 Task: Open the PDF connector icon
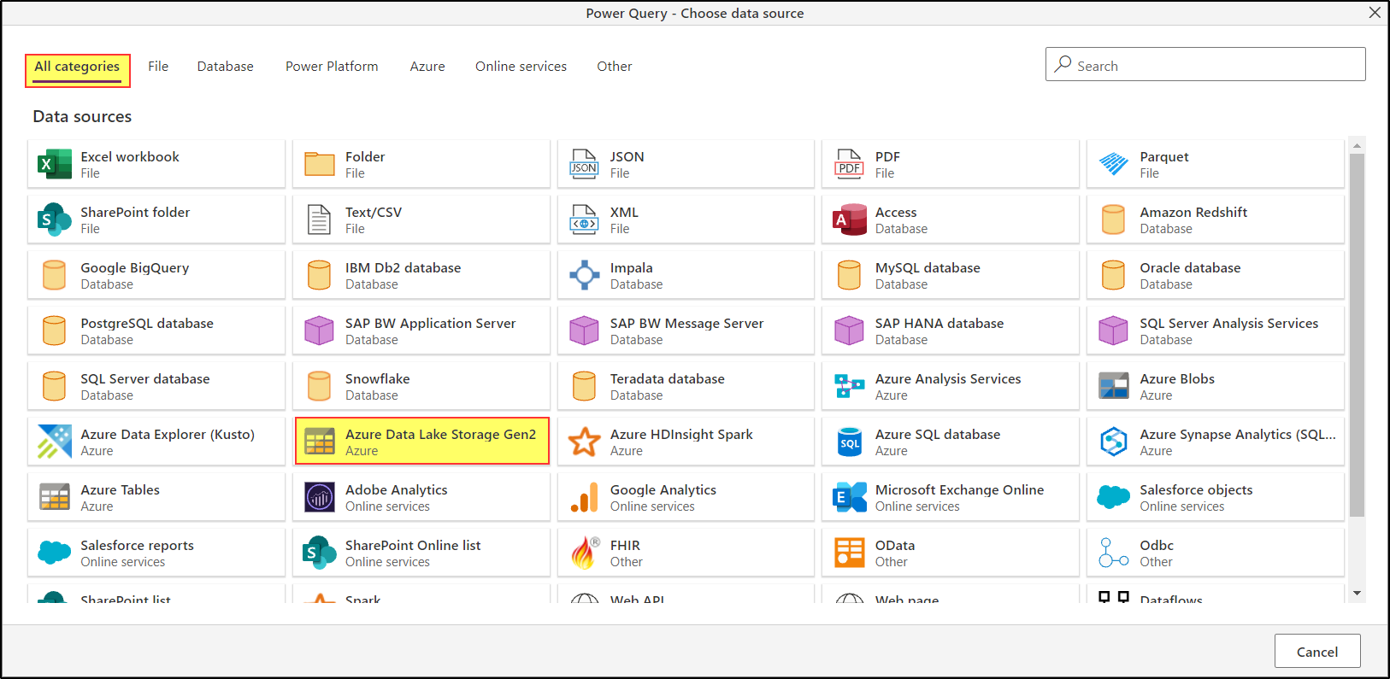850,164
